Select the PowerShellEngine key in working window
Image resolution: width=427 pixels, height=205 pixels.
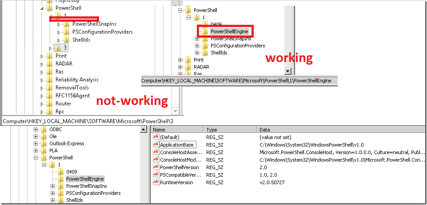click(229, 31)
